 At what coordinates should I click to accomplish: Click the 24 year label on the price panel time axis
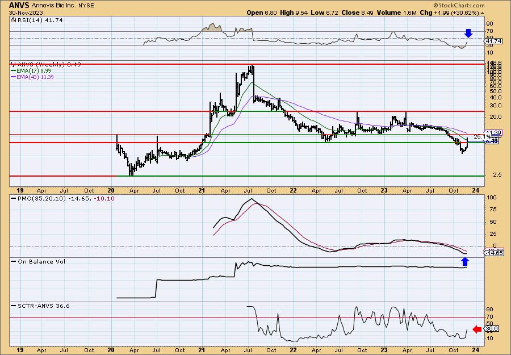(476, 191)
